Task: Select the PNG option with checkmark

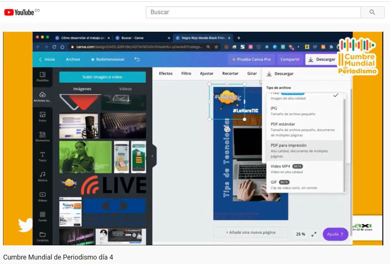Action: 305,97
